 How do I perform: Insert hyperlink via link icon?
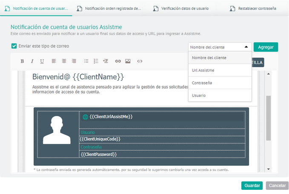118,61
